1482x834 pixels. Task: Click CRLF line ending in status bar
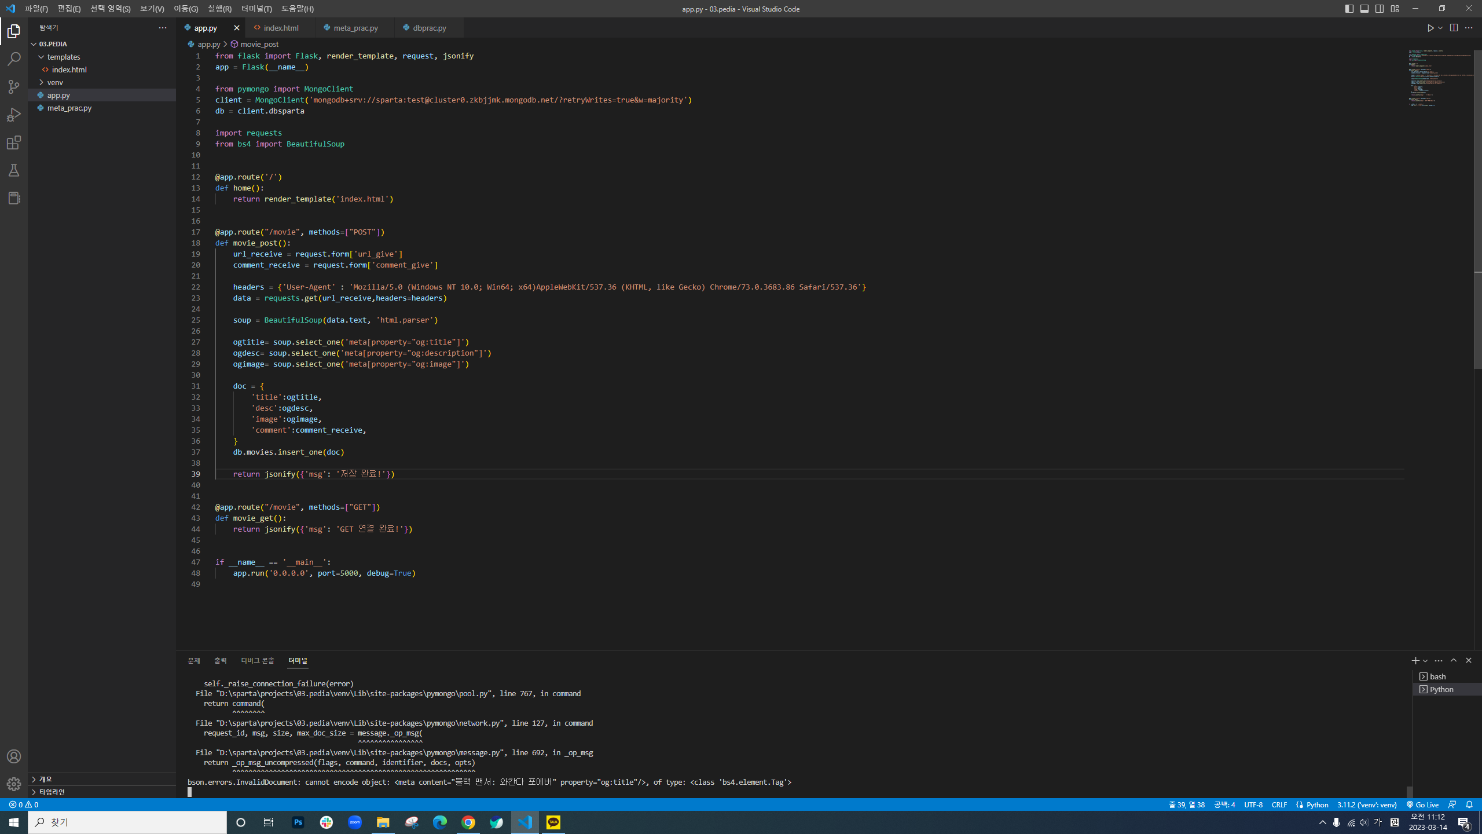[1279, 804]
